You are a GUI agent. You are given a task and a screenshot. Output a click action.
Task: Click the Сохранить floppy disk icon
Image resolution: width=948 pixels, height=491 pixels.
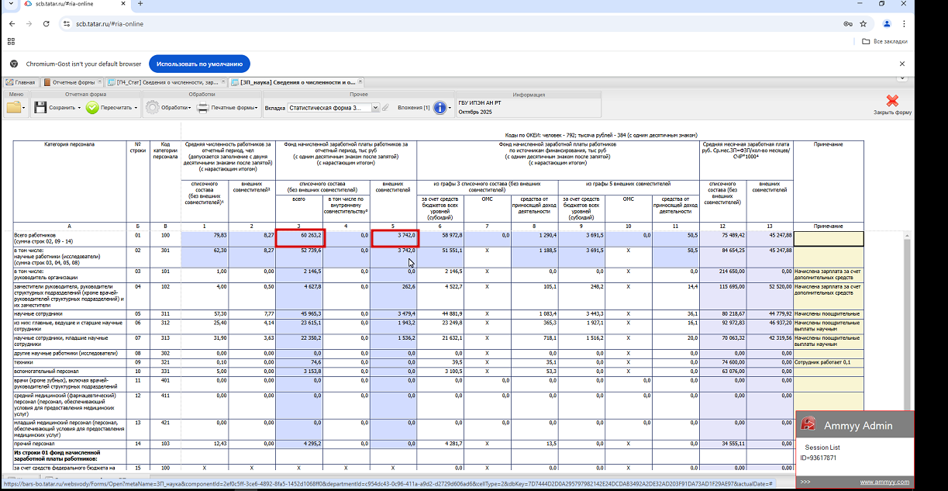tap(40, 108)
